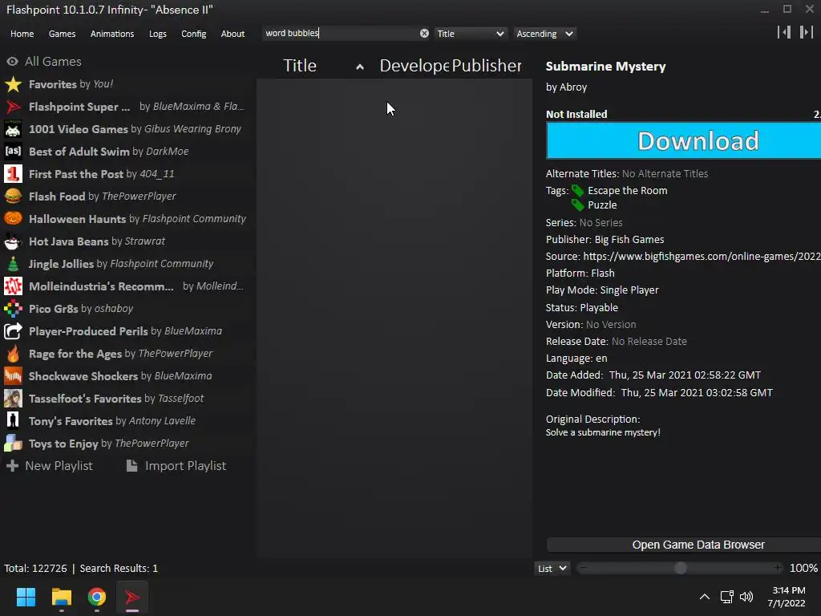
Task: Open the Logs tab
Action: pos(158,34)
